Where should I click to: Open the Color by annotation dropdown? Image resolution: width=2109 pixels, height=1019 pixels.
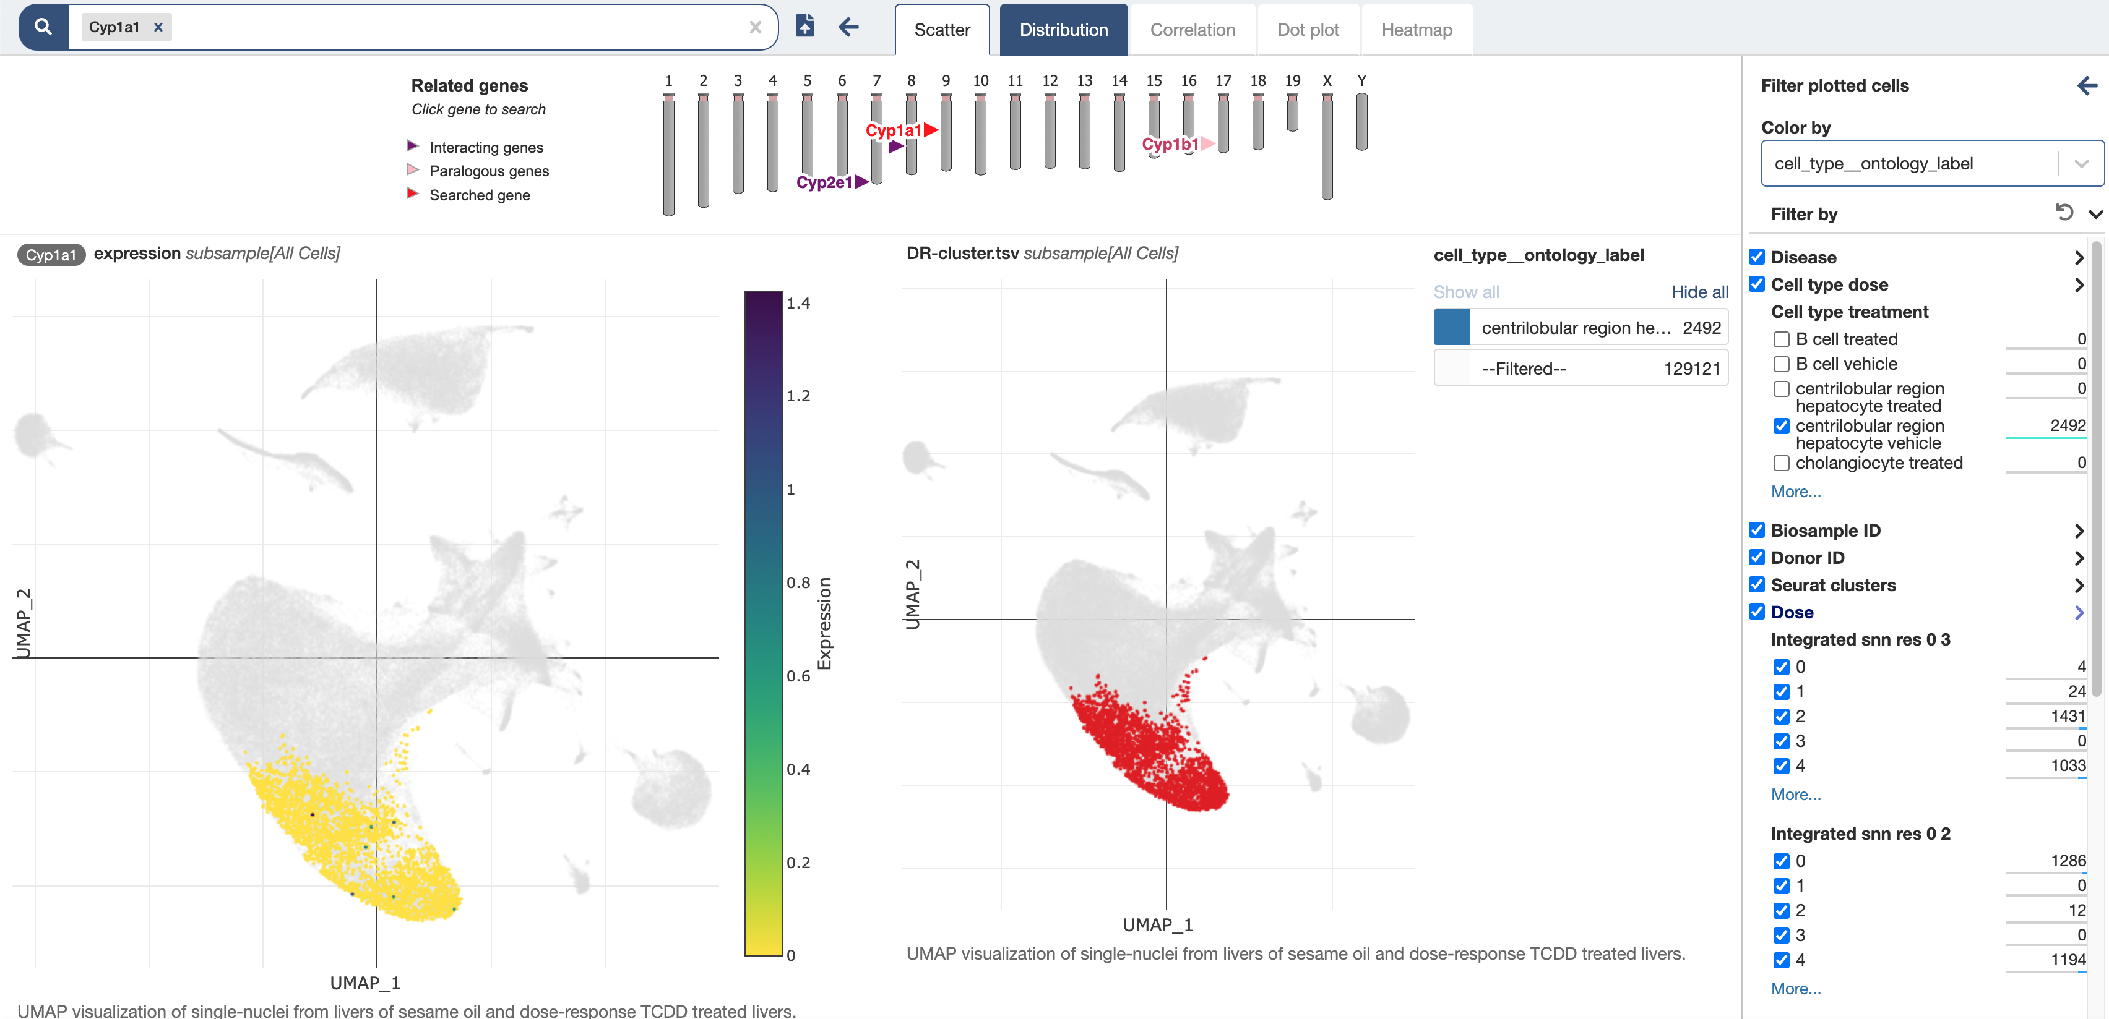point(1931,164)
